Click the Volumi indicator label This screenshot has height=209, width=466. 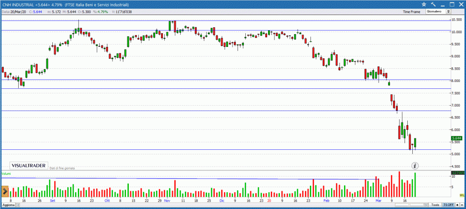coord(5,173)
